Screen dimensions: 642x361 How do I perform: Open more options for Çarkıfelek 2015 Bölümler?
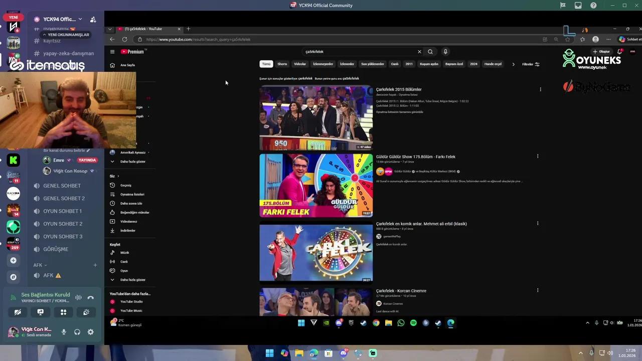[540, 89]
